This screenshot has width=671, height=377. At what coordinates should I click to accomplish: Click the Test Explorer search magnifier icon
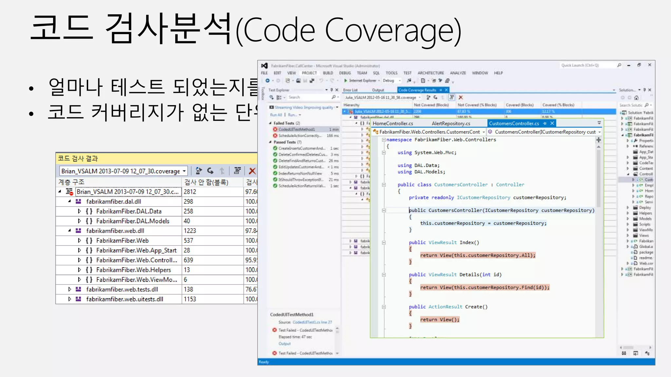334,97
